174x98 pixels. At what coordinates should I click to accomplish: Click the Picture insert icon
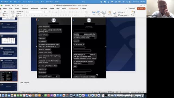coord(94,12)
